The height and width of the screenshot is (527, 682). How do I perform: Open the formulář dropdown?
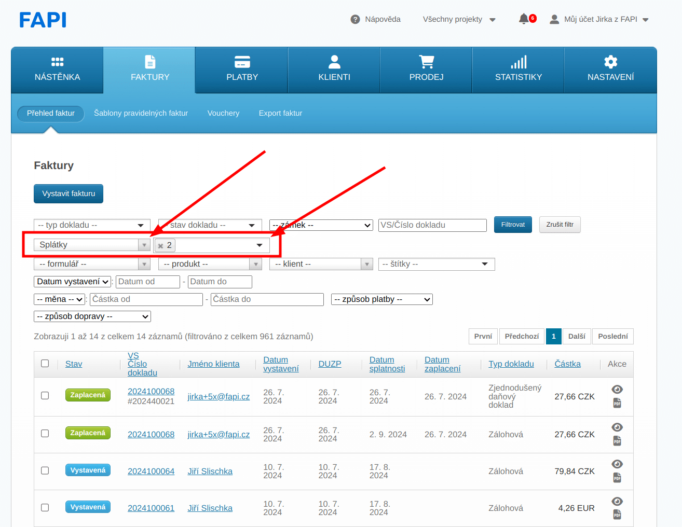coord(92,264)
